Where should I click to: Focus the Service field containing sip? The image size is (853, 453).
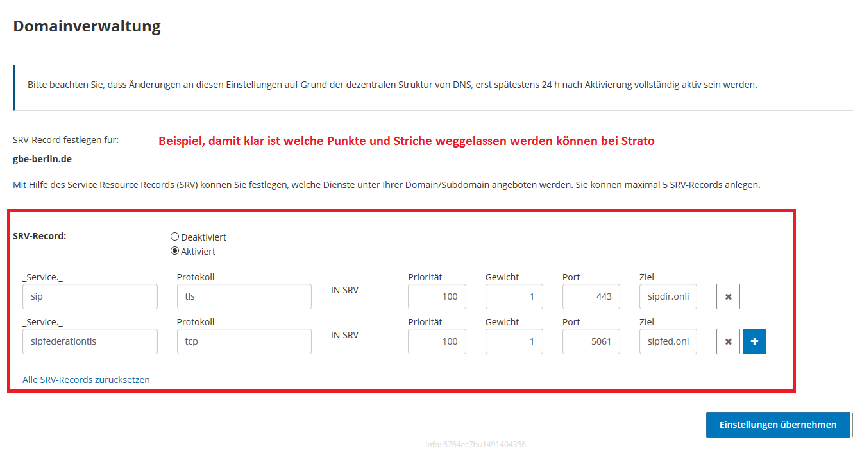90,296
